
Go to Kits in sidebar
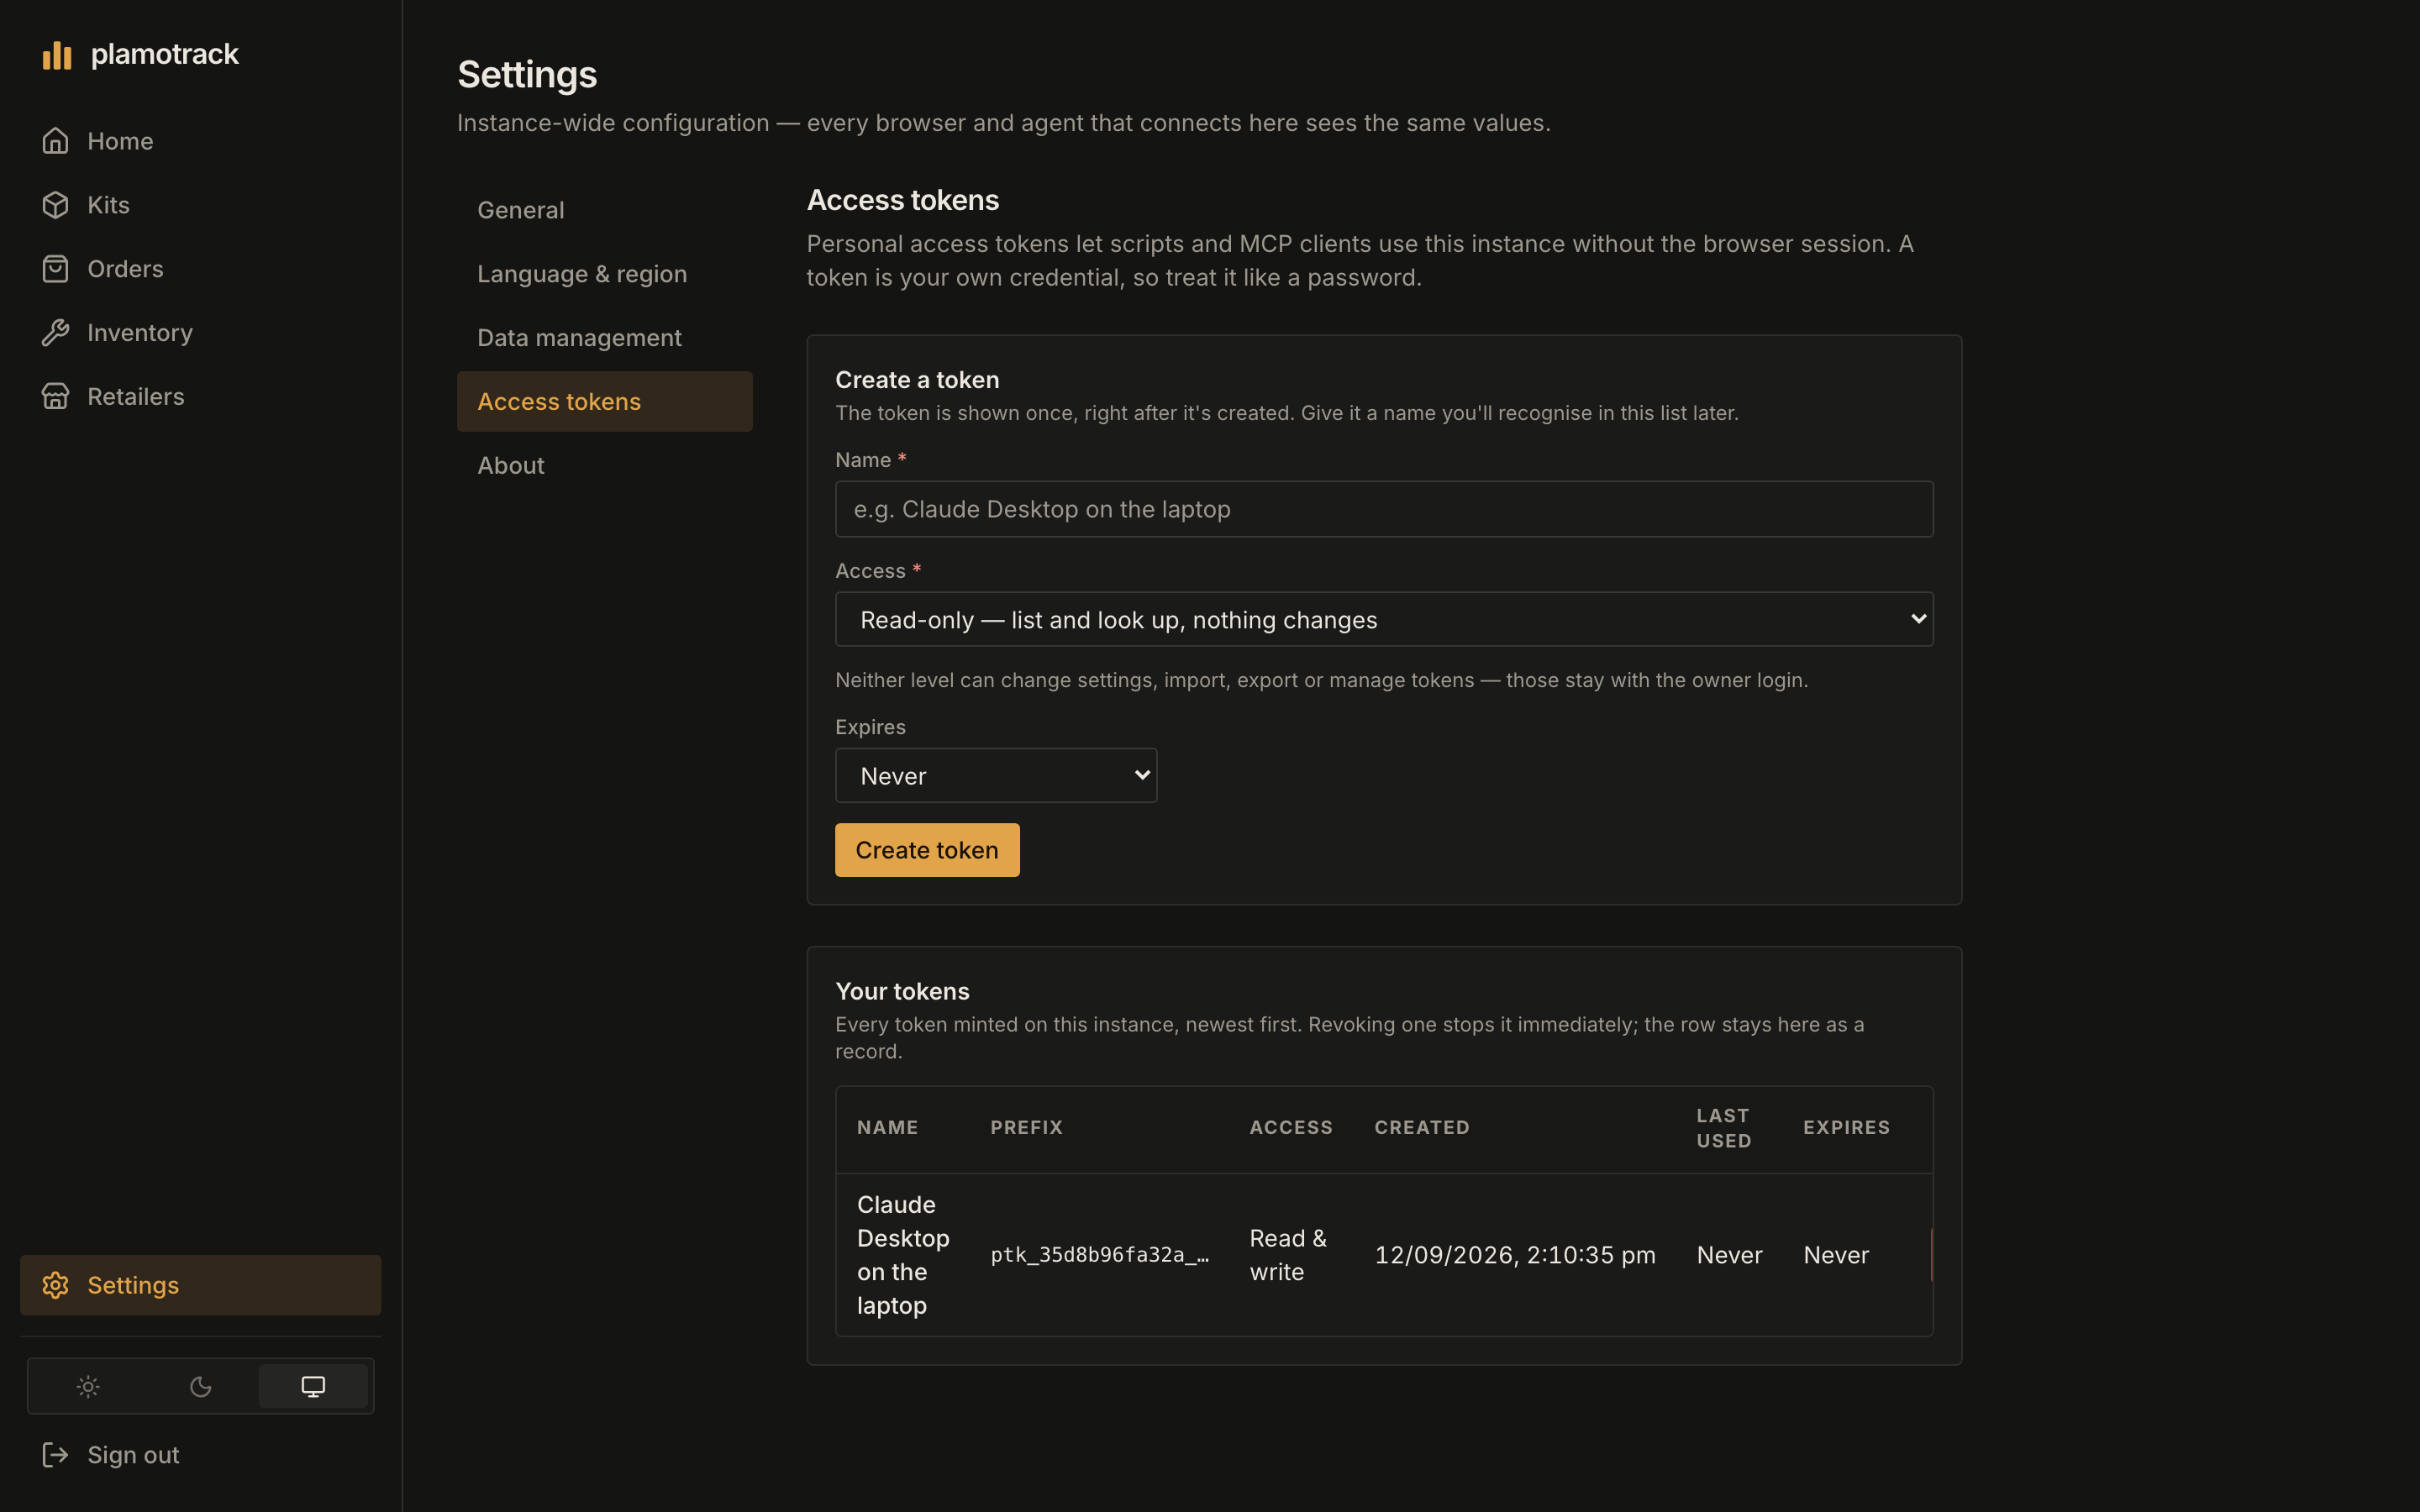(200, 205)
